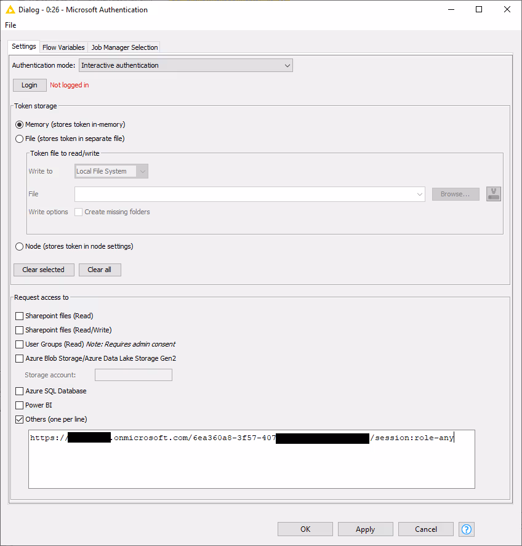The height and width of the screenshot is (546, 522).
Task: Click the Apply button
Action: pos(365,529)
